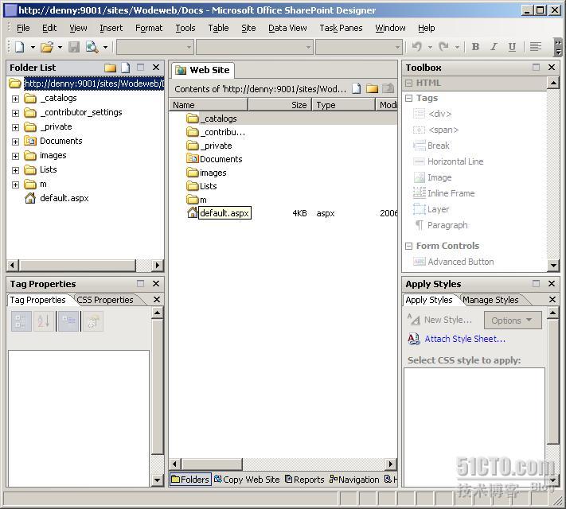Click Up One Level icon in contents bar
Image resolution: width=566 pixels, height=509 pixels.
[x=388, y=88]
